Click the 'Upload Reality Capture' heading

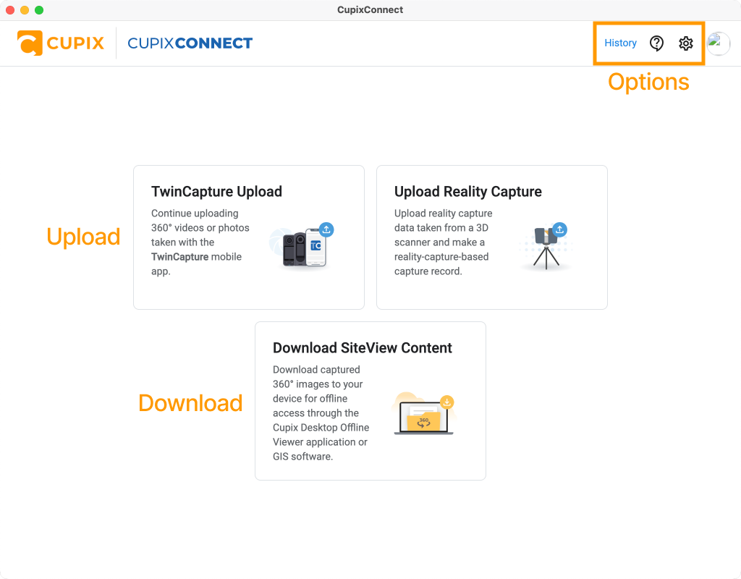click(x=467, y=192)
